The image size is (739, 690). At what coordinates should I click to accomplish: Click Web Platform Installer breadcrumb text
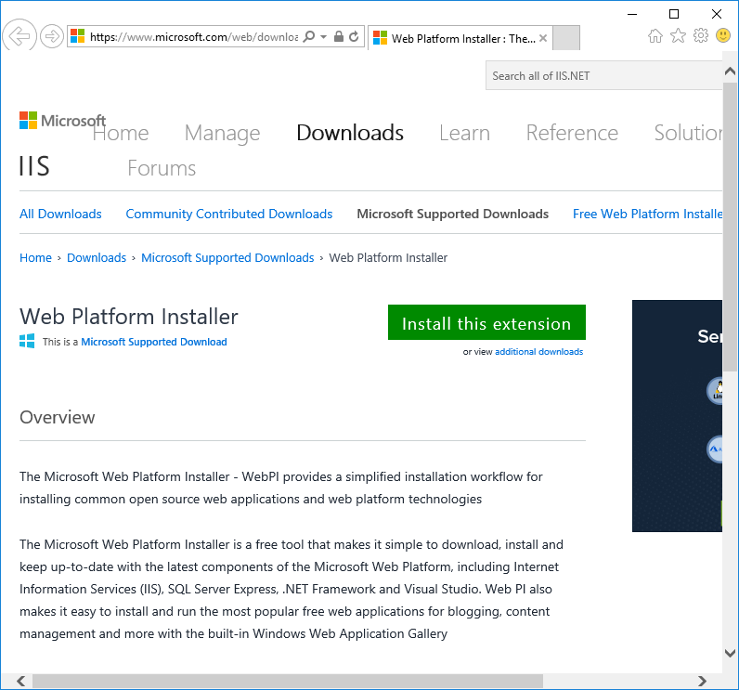388,258
